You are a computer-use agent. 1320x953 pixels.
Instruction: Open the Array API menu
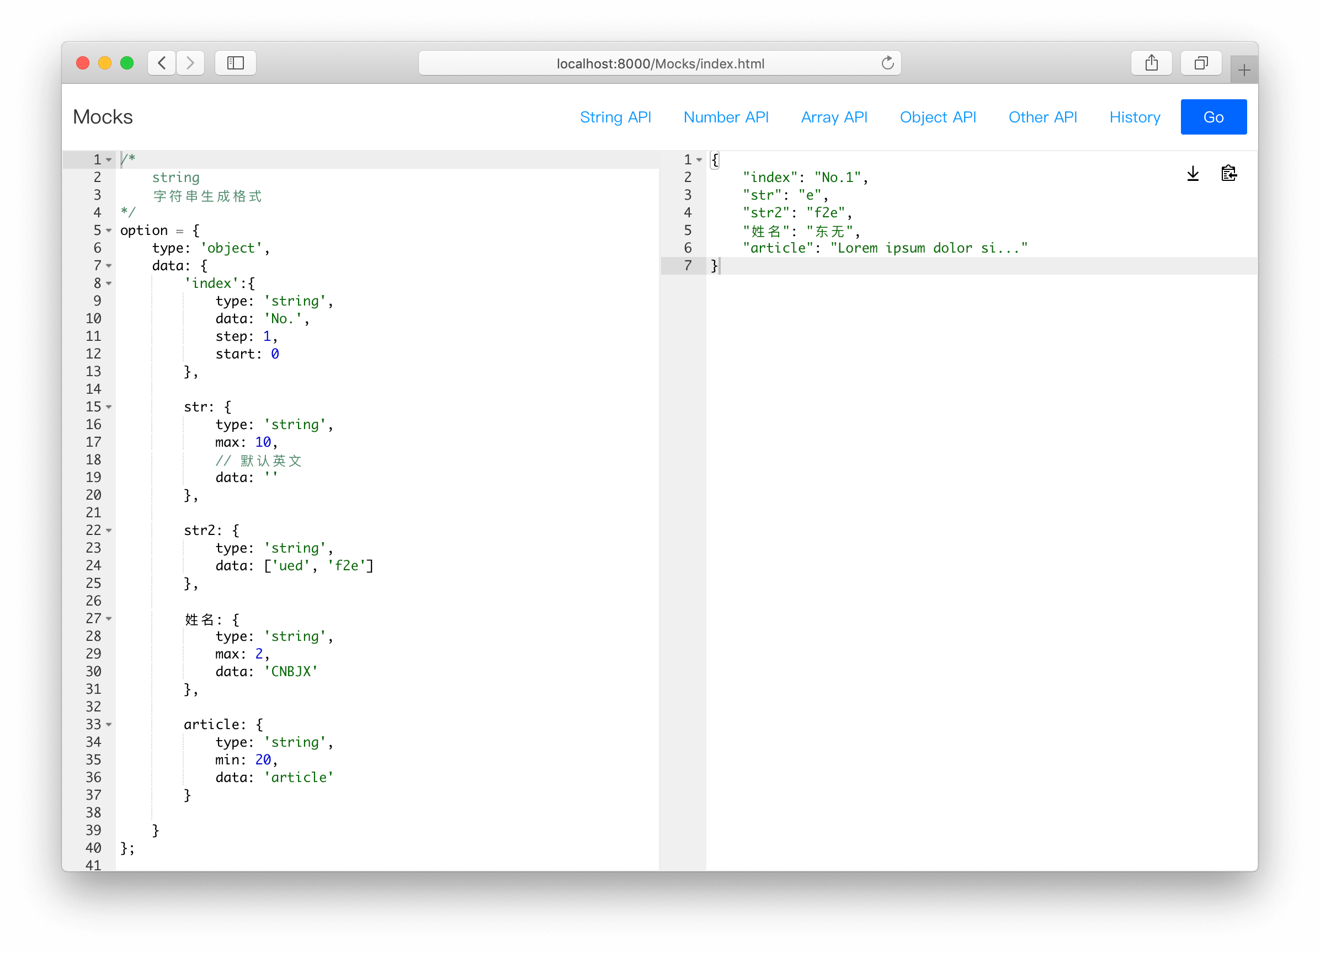(833, 117)
